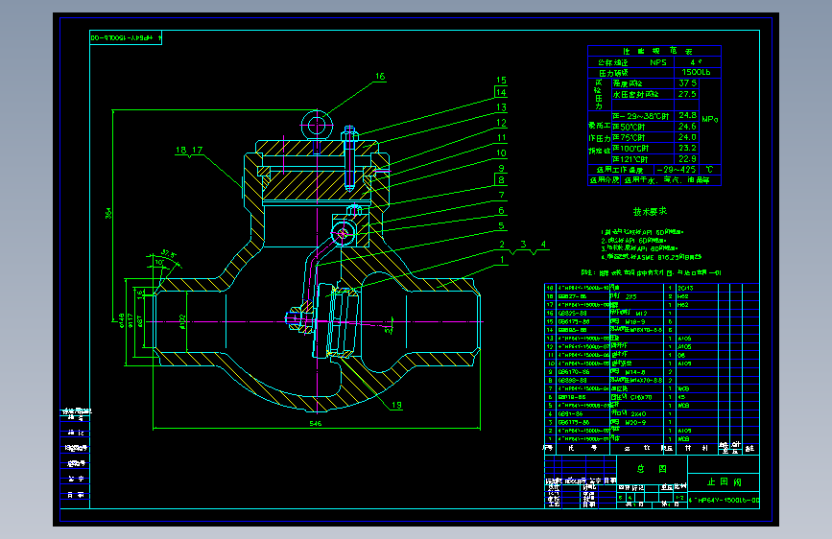Click the 总图 title block label
Viewport: 832px width, 539px height.
click(652, 469)
